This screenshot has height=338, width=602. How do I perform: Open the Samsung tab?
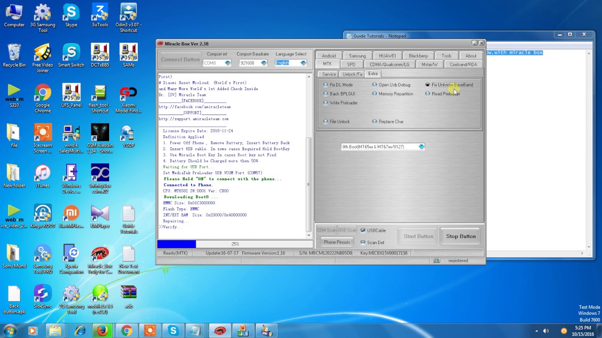click(x=357, y=56)
